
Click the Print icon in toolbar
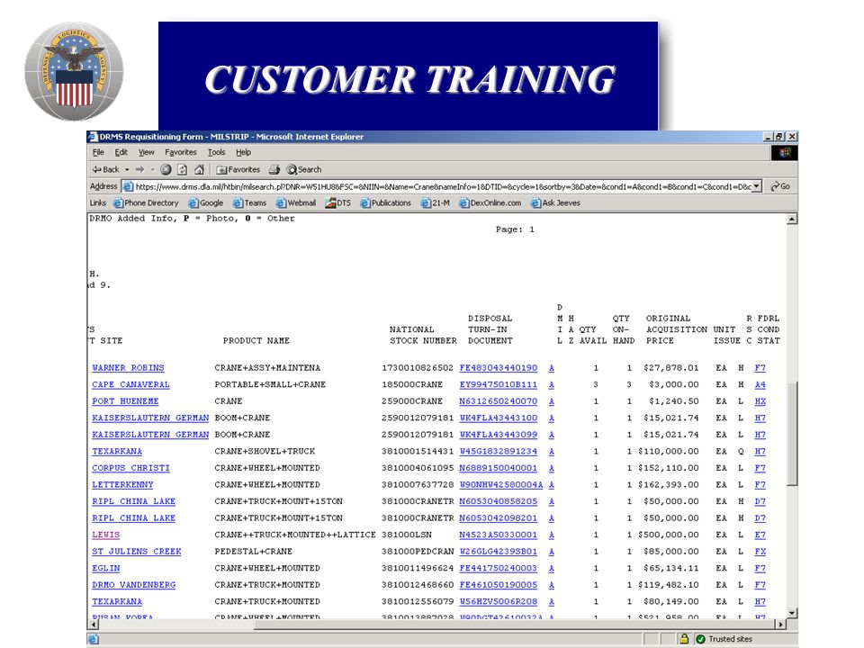(274, 170)
